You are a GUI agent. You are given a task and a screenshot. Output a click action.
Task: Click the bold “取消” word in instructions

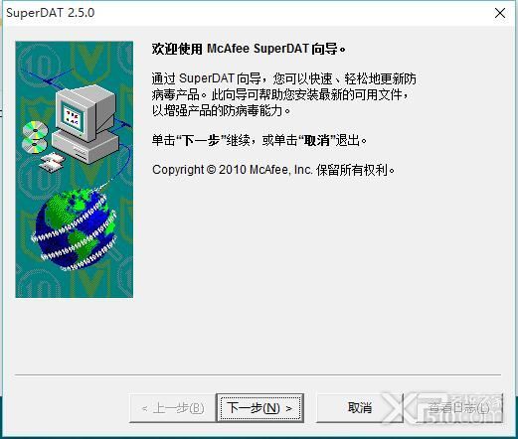pyautogui.click(x=317, y=140)
